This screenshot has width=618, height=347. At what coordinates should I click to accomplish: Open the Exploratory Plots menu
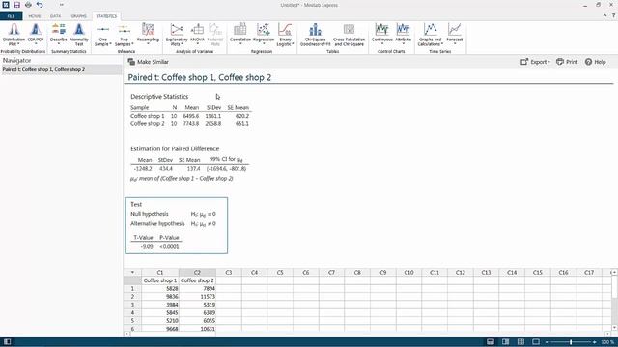177,35
